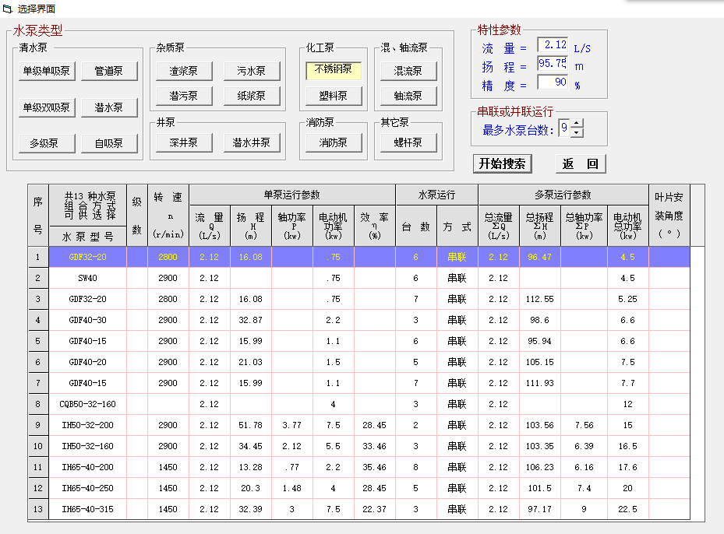Select the 渣浆泵 pump type

tap(184, 71)
